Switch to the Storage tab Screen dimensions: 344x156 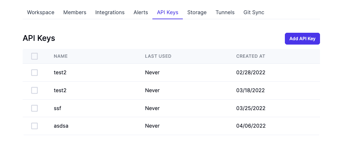click(x=197, y=12)
